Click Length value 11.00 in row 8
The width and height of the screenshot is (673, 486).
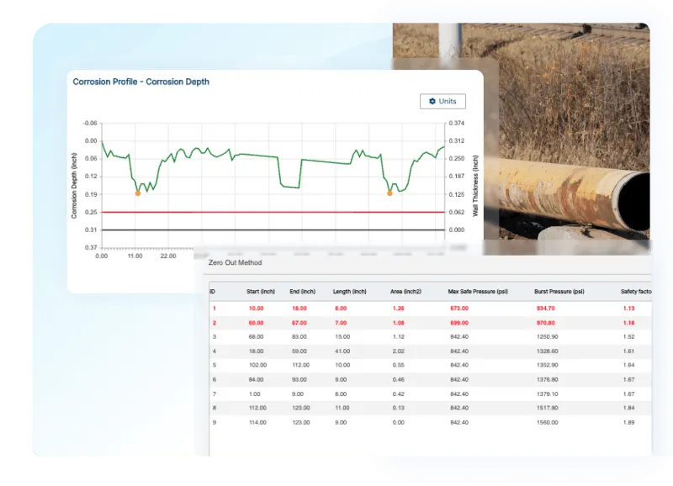342,408
